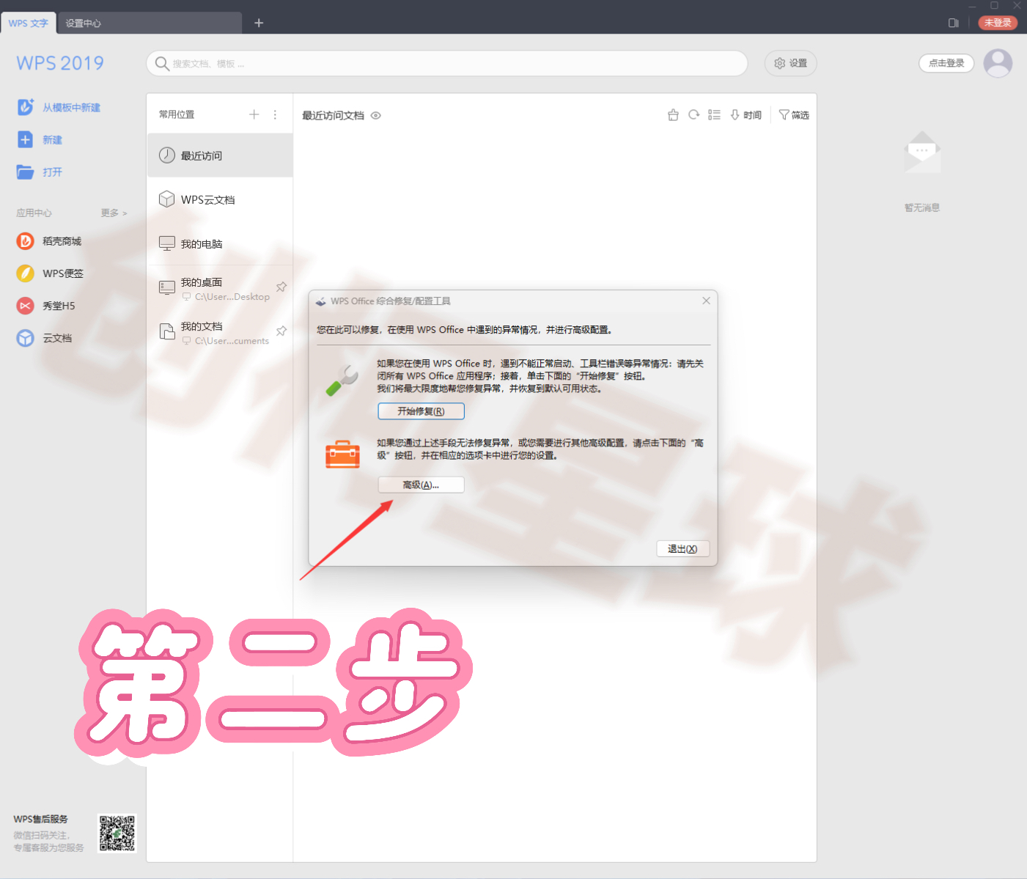The height and width of the screenshot is (879, 1027).
Task: Click the 从模板中新建 template icon
Action: tap(26, 107)
